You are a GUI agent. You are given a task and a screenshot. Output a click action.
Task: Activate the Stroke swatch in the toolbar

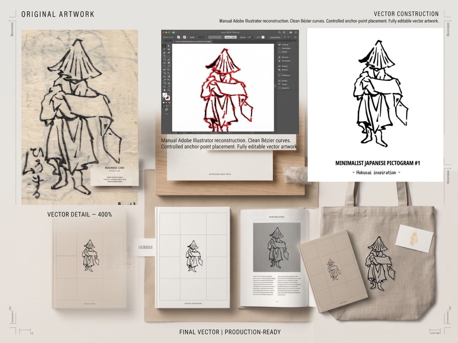click(x=168, y=98)
